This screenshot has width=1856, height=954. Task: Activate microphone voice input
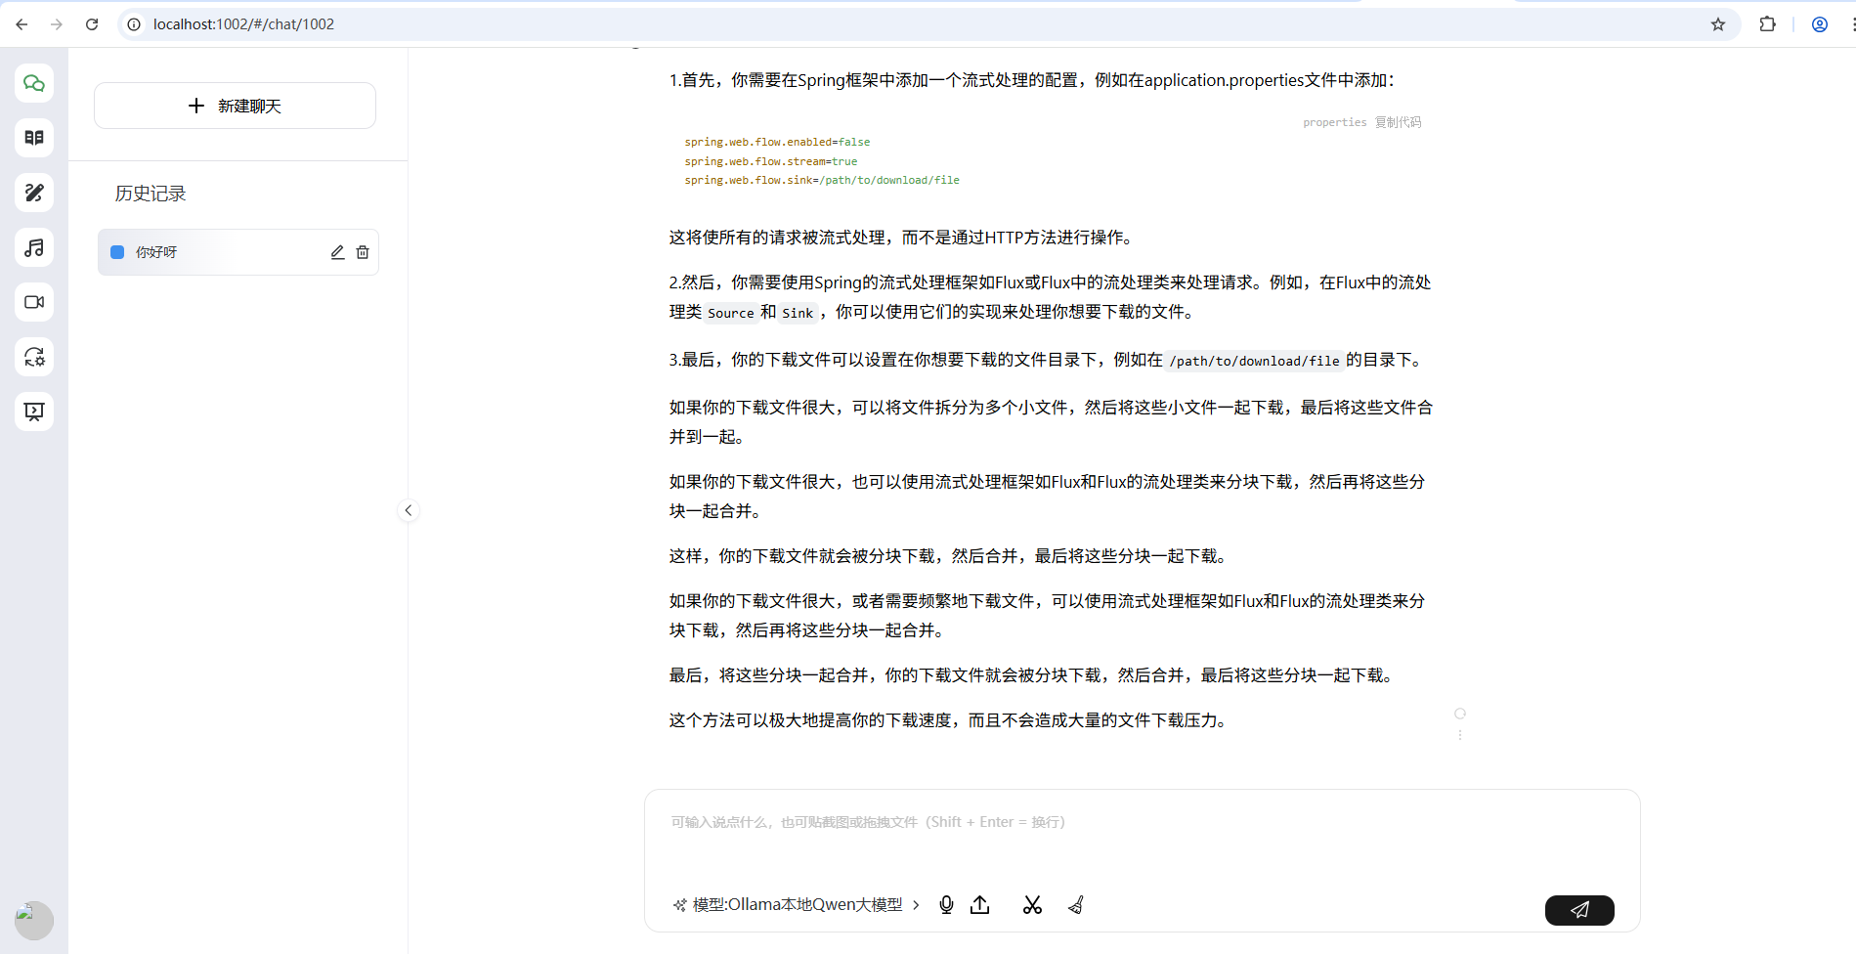point(946,905)
